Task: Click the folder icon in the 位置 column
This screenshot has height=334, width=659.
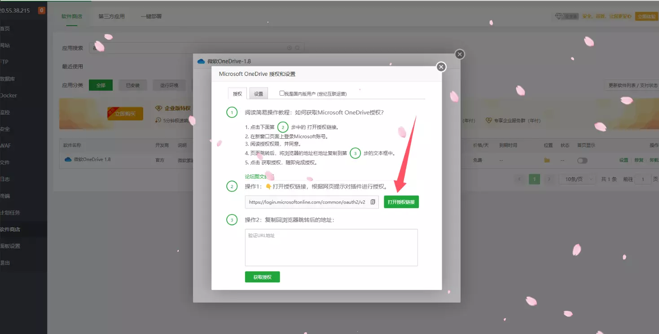Action: [x=547, y=160]
